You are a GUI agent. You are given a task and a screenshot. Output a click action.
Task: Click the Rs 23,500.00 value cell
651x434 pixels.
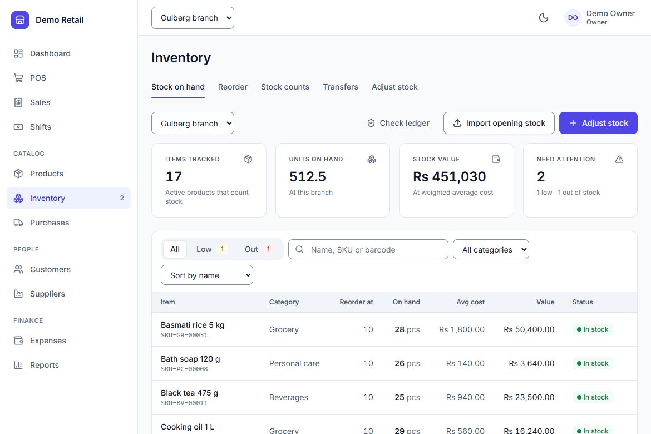tap(529, 397)
